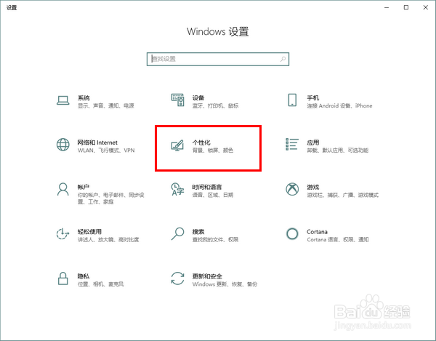Click the Search magnifier category icon
436x341 pixels.
point(177,233)
